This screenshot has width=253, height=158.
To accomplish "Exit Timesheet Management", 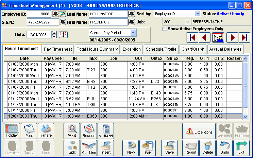I will (x=241, y=148).
